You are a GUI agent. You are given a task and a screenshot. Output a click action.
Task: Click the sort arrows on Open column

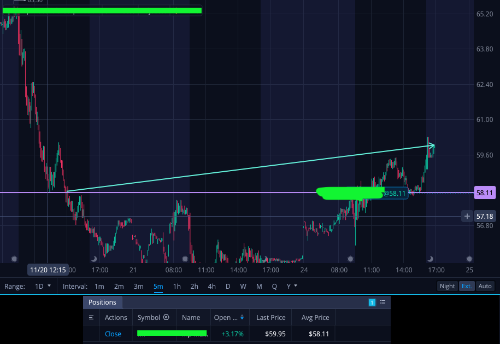(242, 317)
